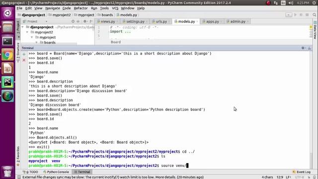This screenshot has width=318, height=179.
Task: Open the View menu
Action: tap(38, 8)
